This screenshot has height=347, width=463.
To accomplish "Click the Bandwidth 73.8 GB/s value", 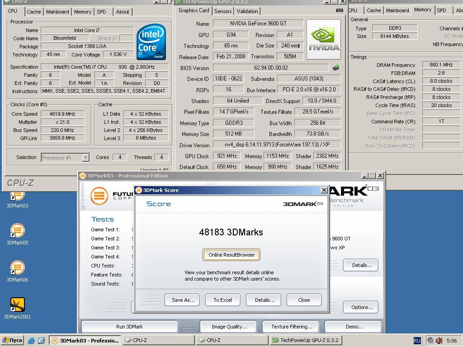I will 317,134.
